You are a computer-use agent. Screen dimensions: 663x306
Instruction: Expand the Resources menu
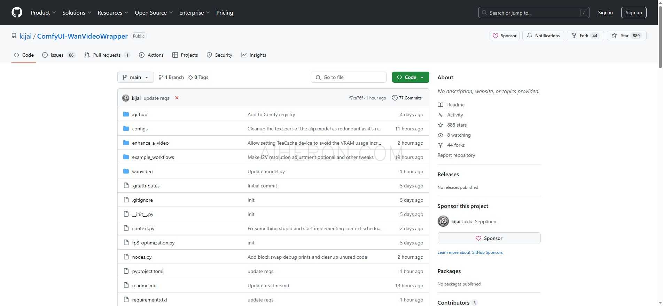coord(113,13)
